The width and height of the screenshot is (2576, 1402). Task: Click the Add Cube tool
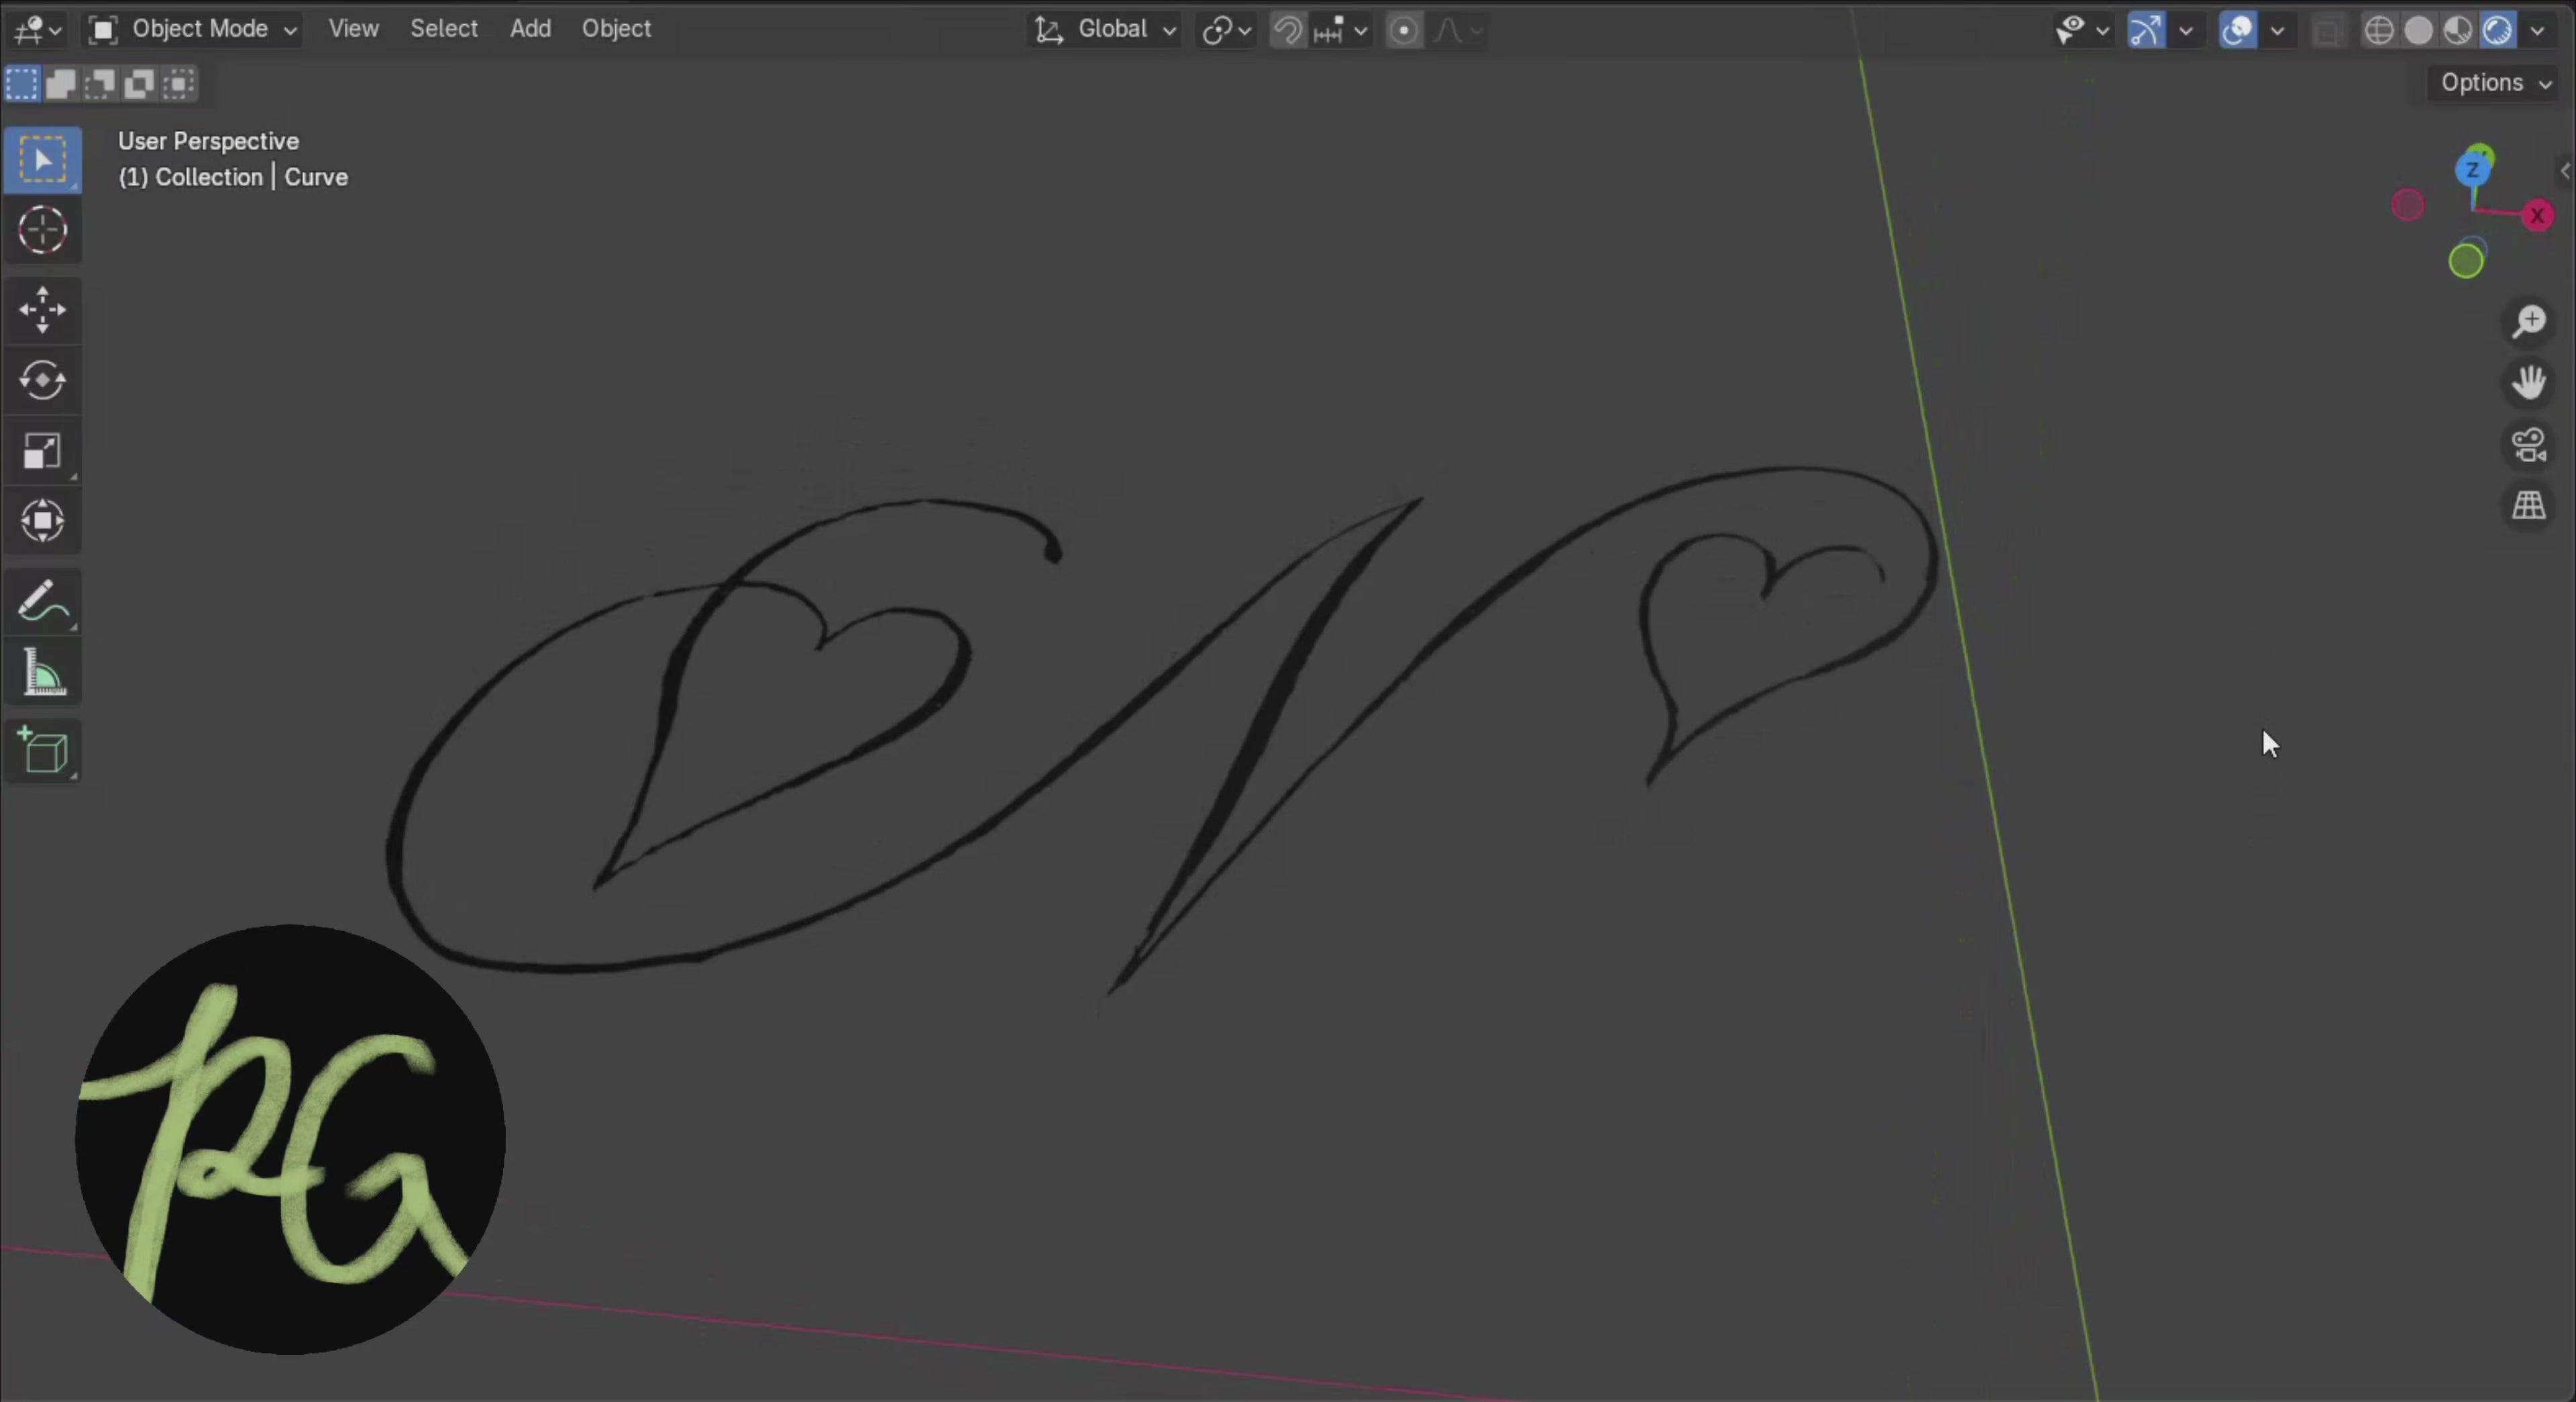pyautogui.click(x=42, y=751)
